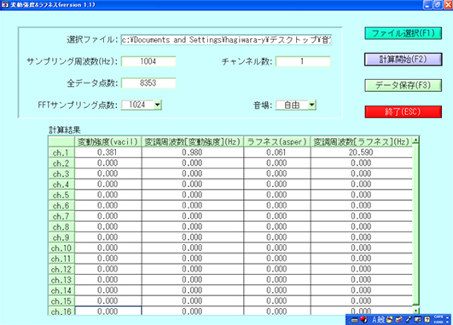Screen dimensions: 453x325
Task: Open the 音場 dropdown showing 自由
Action: coord(312,105)
